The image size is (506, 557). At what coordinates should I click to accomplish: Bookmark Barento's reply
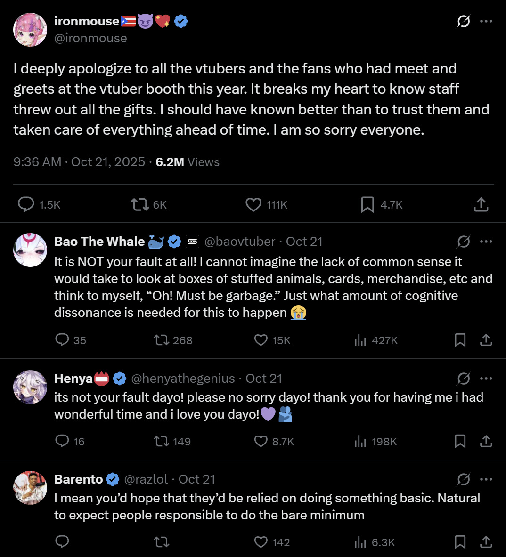click(x=460, y=542)
